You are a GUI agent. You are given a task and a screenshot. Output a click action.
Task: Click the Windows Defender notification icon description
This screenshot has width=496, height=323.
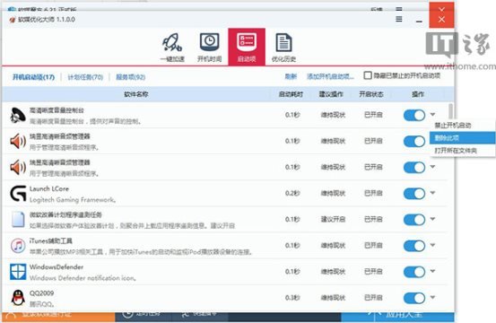(83, 278)
